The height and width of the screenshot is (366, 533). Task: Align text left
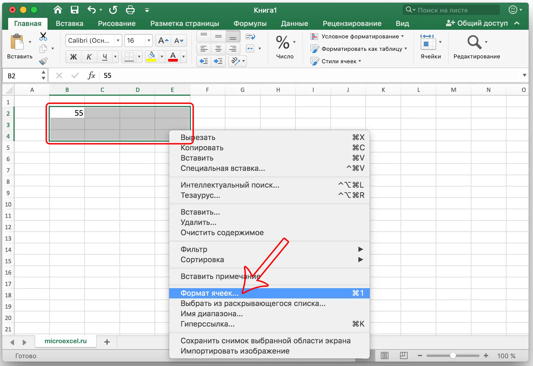click(204, 49)
